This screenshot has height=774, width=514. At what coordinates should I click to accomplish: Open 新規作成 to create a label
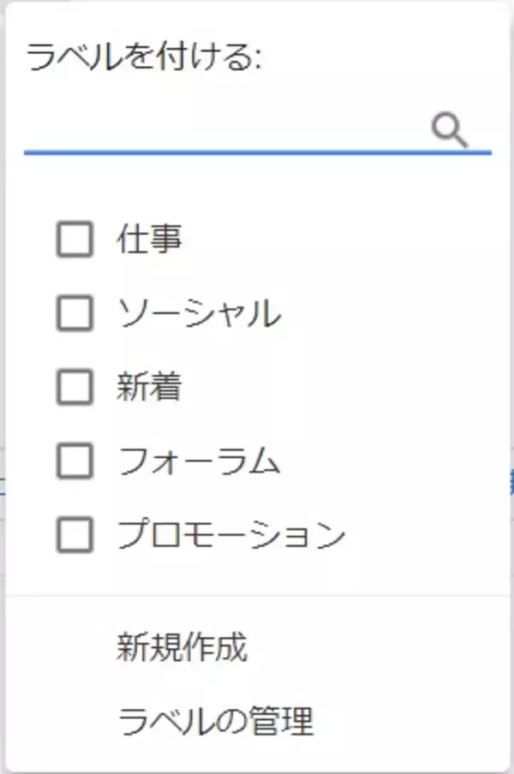(x=182, y=648)
